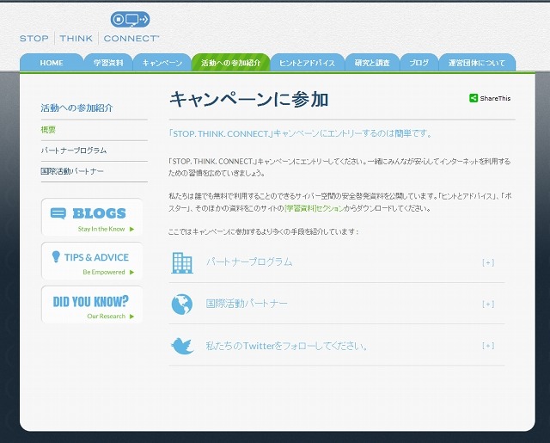The height and width of the screenshot is (443, 550).
Task: Open the キャンペーン tab
Action: tap(162, 63)
